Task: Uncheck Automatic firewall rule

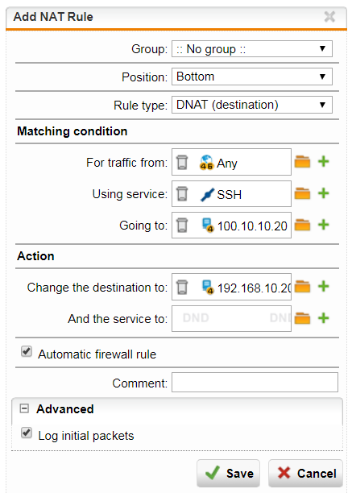Action: (27, 351)
